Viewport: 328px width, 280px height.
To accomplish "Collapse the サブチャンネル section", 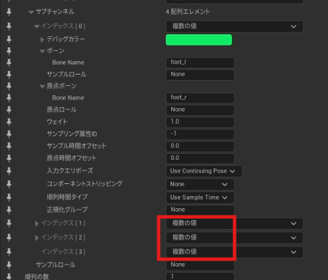I will 31,12.
